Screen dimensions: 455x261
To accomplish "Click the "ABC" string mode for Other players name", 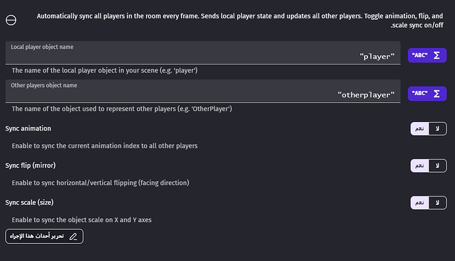I will point(419,94).
